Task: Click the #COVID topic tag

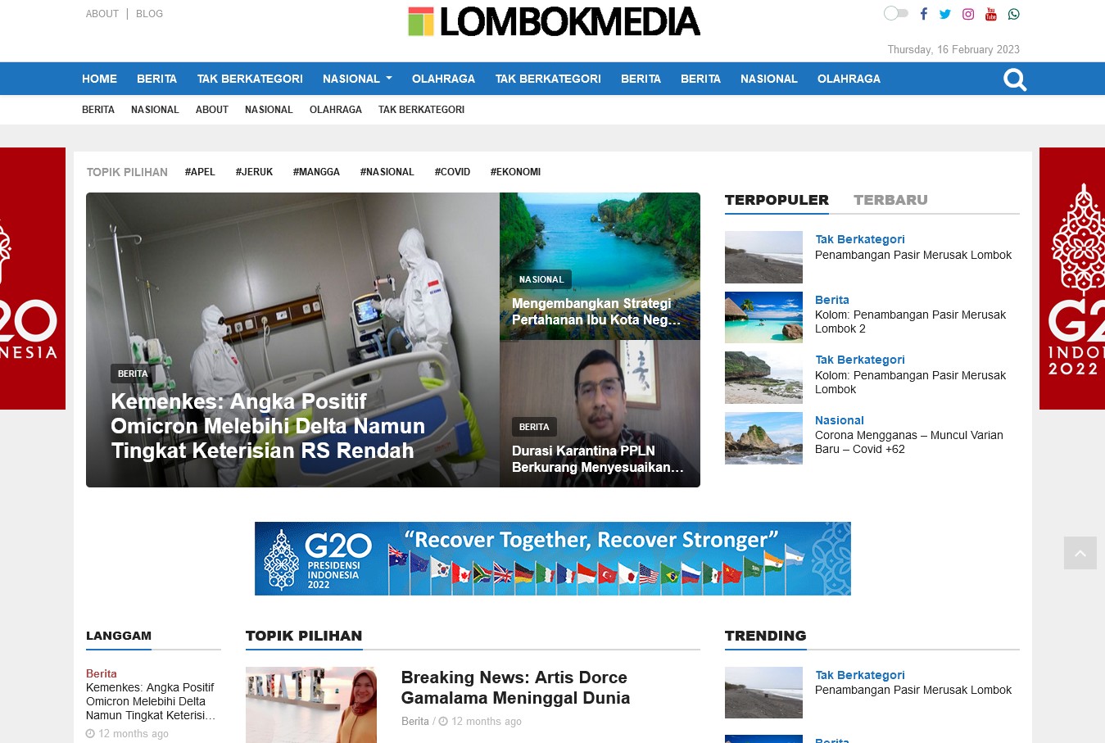Action: [452, 172]
